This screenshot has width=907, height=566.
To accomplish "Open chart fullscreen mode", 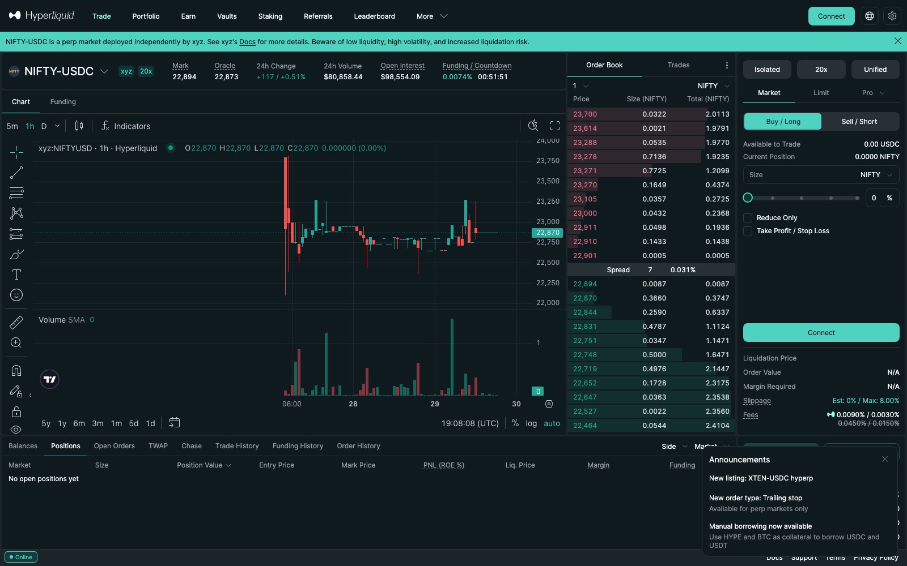I will coord(555,126).
